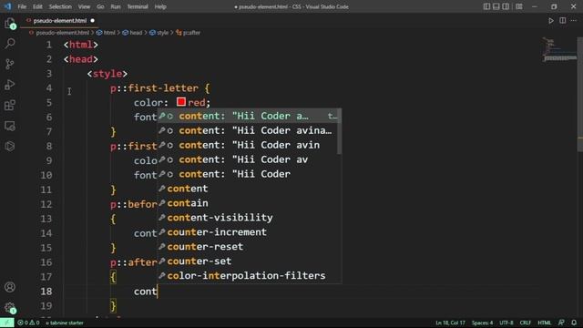Open the Selection menu

click(60, 6)
